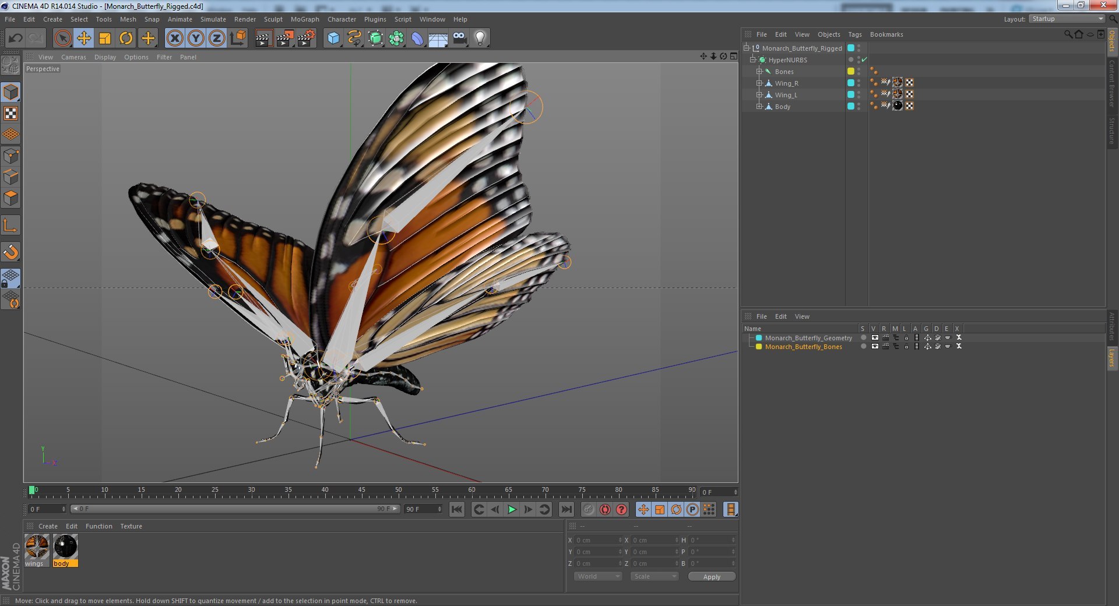Viewport: 1119px width, 606px height.
Task: Open Object Manager Tags menu
Action: (x=854, y=34)
